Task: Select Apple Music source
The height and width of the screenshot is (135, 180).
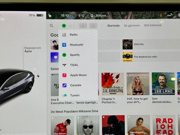Action: point(78,75)
